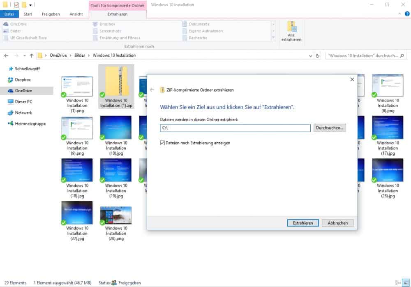Click the Alle extrahieren ribbon icon
This screenshot has height=287, width=411.
point(291,31)
